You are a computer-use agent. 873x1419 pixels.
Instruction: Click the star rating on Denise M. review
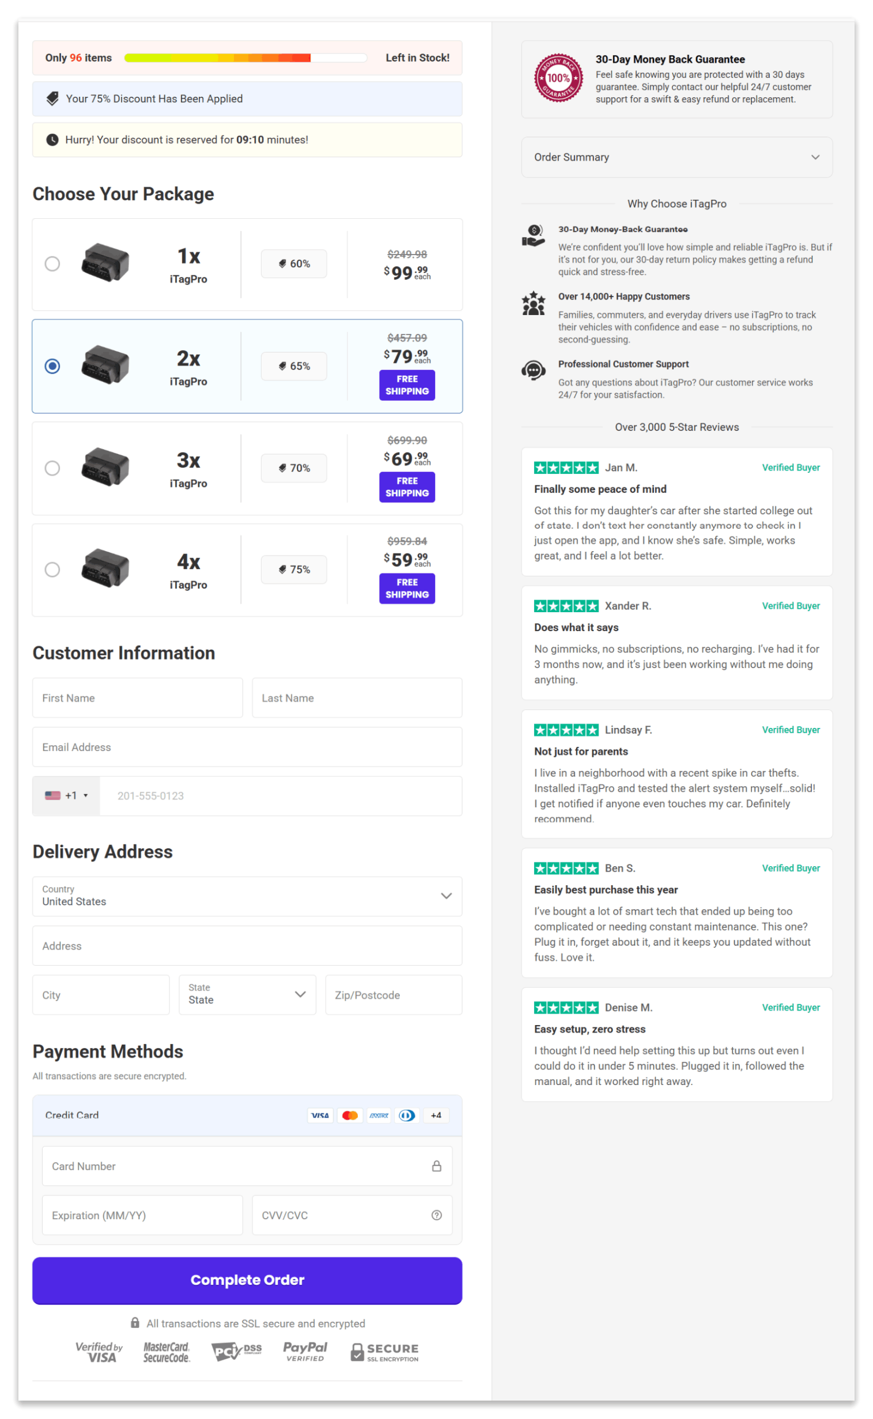pos(566,1008)
